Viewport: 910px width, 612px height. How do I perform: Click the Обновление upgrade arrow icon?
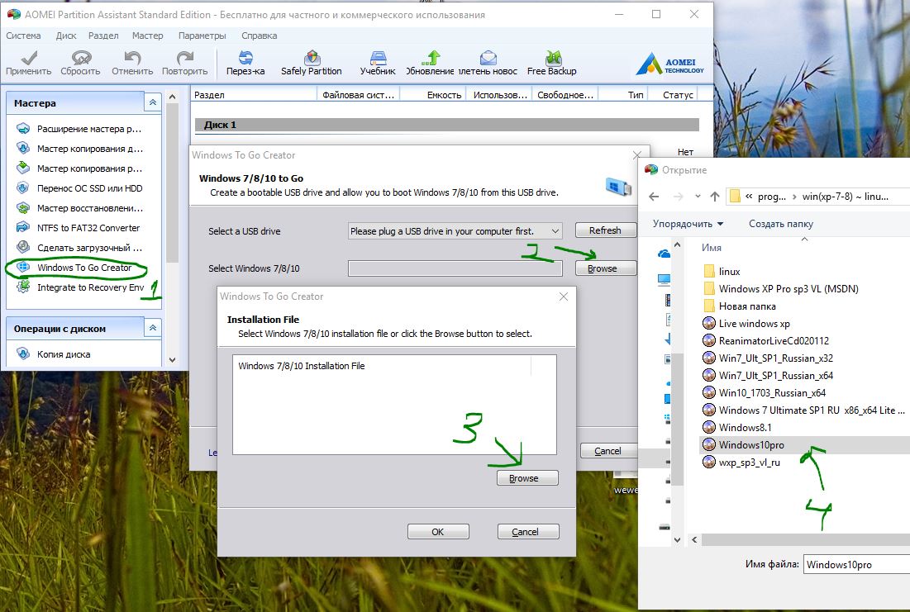pyautogui.click(x=431, y=58)
